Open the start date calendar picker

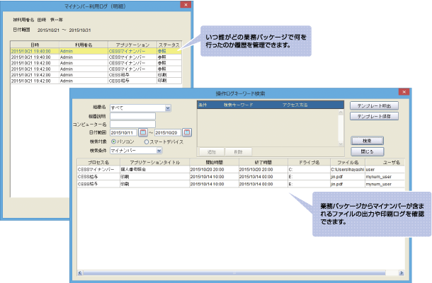pyautogui.click(x=143, y=132)
